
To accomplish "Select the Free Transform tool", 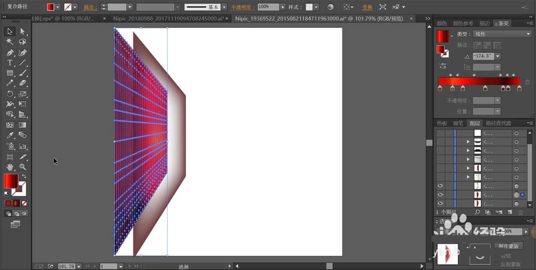I will pyautogui.click(x=23, y=104).
